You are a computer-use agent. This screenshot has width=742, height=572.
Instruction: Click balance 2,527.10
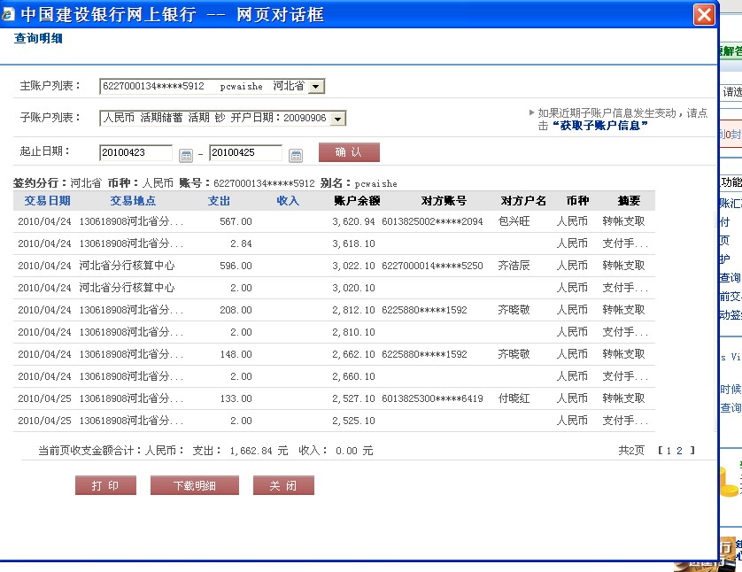[353, 398]
